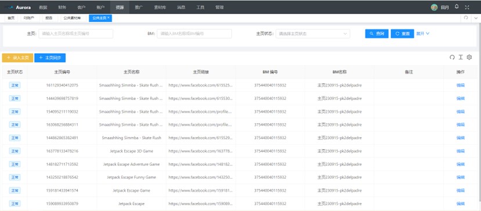Edit the Jetpack Escape Adventure Game row
481x211 pixels.
coord(461,164)
